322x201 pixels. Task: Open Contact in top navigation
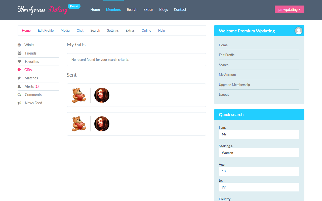click(180, 10)
